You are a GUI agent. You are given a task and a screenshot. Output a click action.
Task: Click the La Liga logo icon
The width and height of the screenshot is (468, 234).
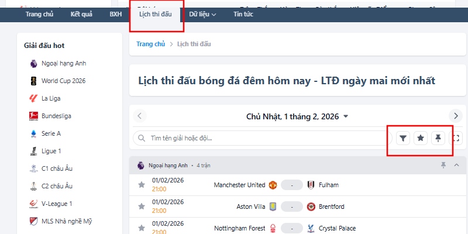(33, 98)
